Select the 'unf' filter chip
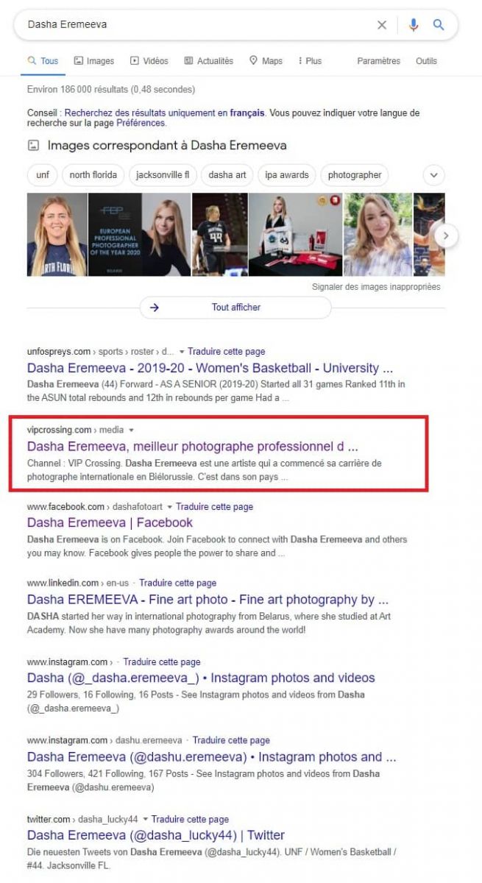The image size is (482, 883). [x=42, y=175]
